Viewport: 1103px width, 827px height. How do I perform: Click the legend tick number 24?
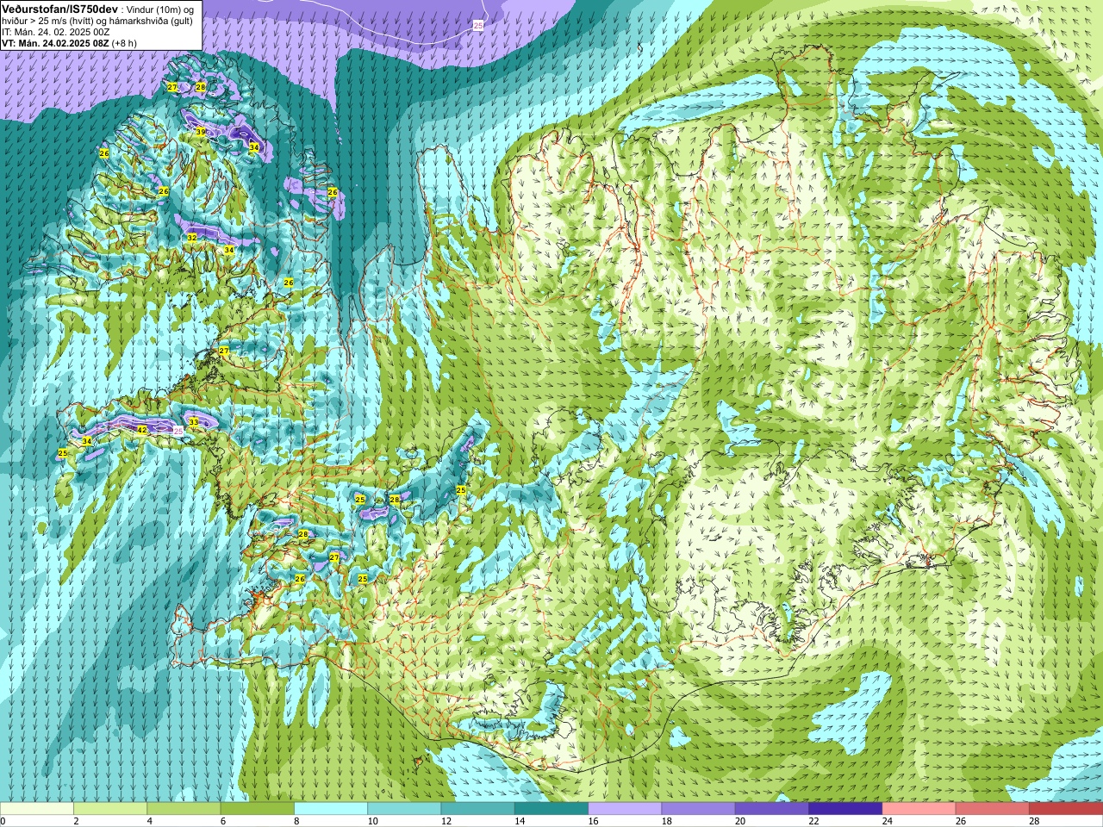coord(888,821)
